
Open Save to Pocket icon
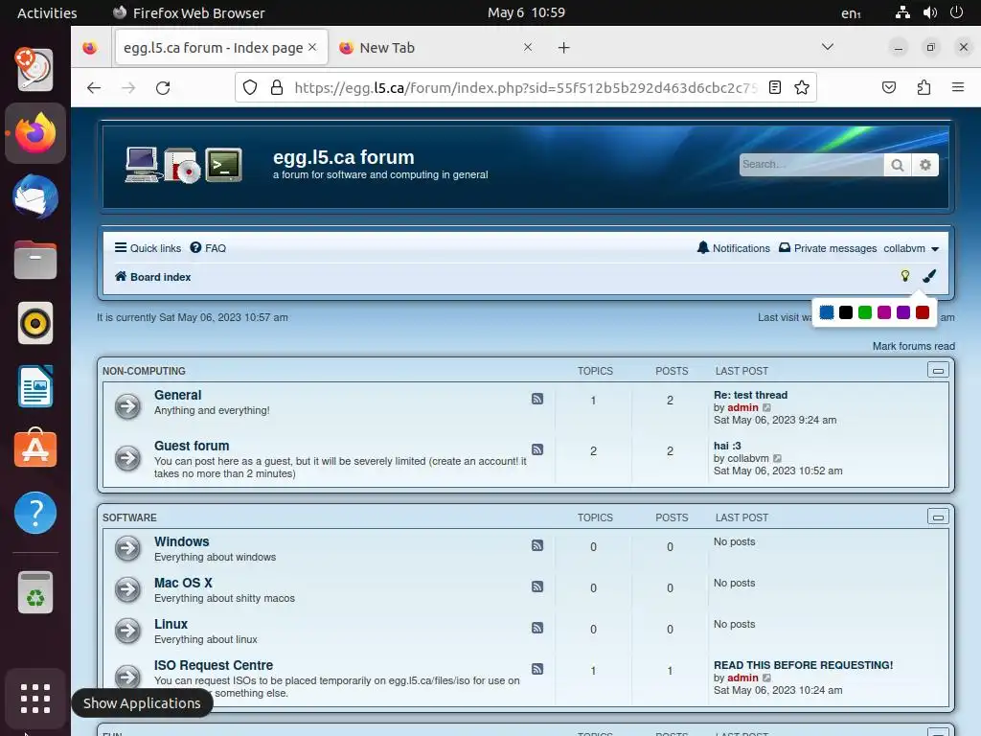(x=888, y=87)
